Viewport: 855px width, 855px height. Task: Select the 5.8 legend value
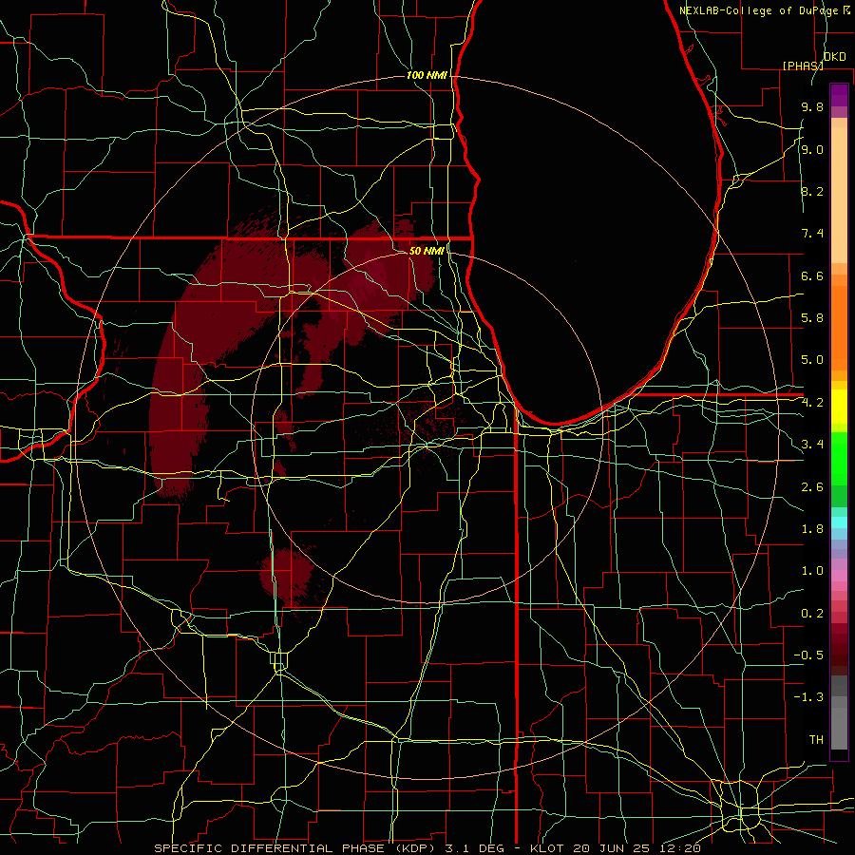point(812,318)
